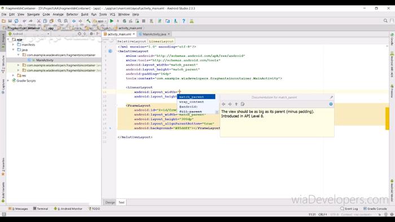Expand the manifests folder
The height and width of the screenshot is (222, 395).
(x=14, y=45)
